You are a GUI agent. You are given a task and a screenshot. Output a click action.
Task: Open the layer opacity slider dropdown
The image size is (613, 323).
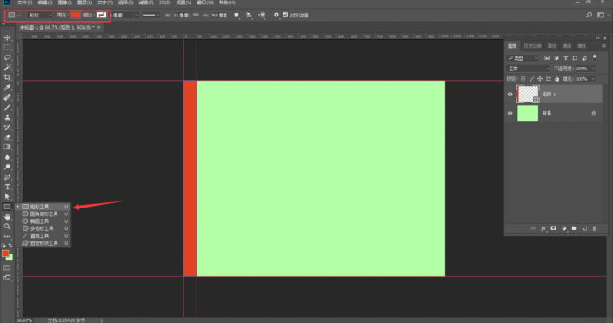[x=593, y=69]
